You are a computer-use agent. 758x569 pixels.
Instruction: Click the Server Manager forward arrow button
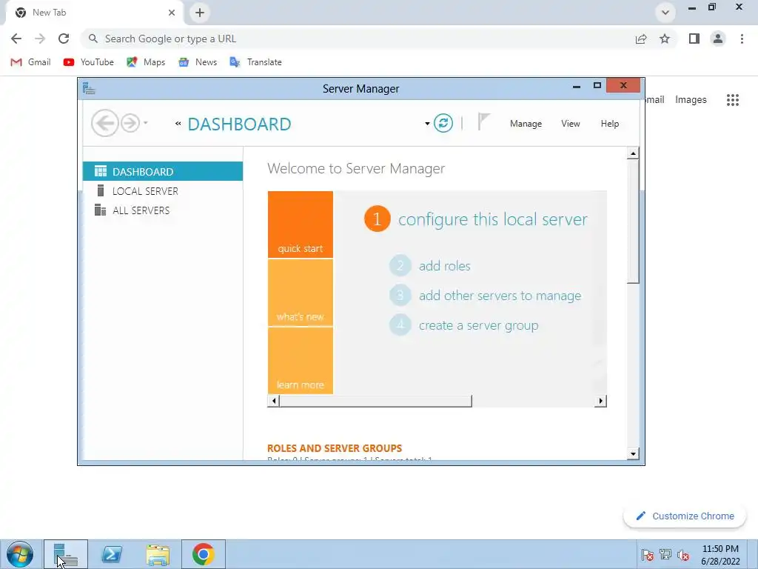tap(130, 123)
